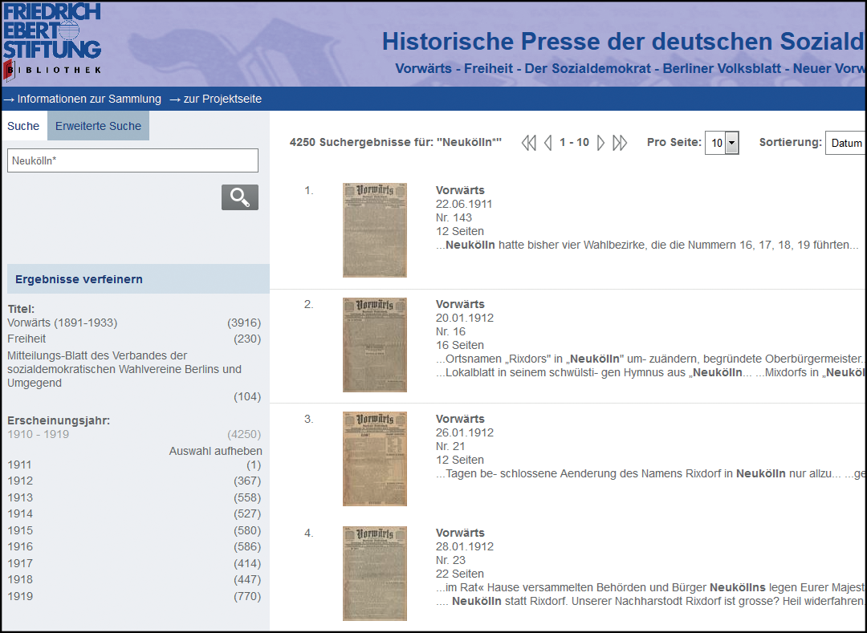
Task: Focus the search field containing Neukölln*
Action: [x=132, y=160]
